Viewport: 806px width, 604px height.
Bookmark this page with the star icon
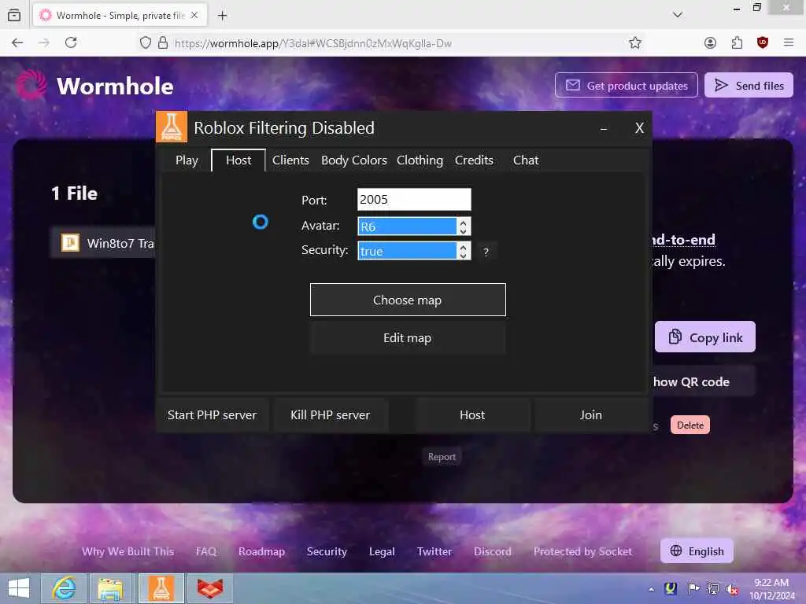tap(635, 43)
